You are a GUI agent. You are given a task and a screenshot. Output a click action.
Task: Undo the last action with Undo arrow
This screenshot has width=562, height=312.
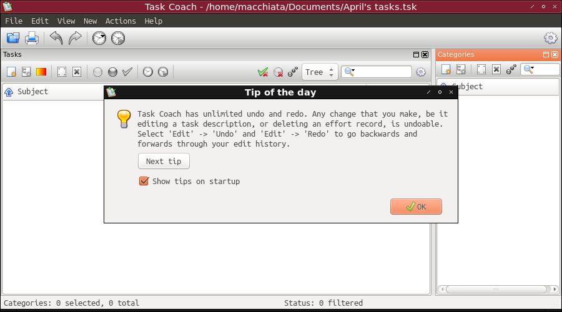click(x=56, y=38)
